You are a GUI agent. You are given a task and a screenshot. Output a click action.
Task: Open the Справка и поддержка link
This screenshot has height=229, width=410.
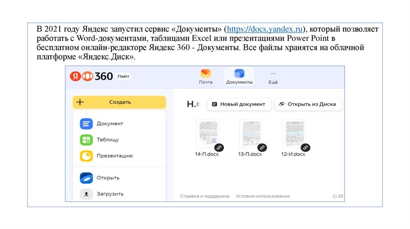coord(205,196)
